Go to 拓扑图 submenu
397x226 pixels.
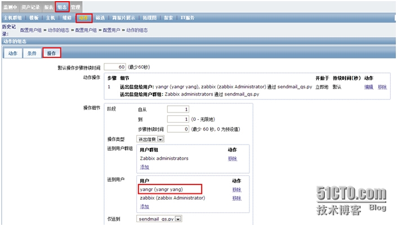point(149,17)
